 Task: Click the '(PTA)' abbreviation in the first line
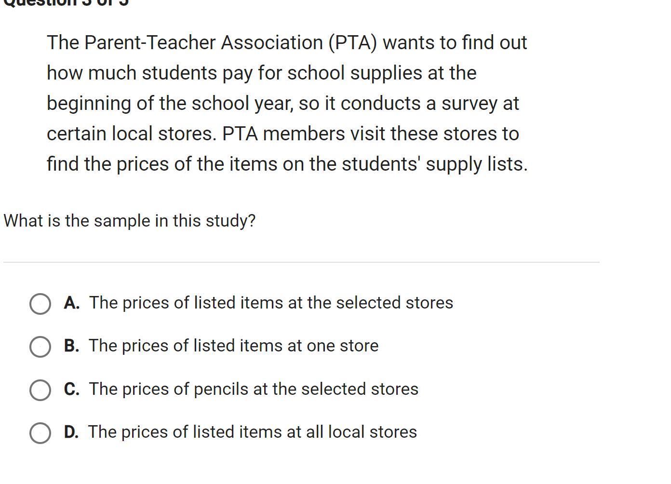click(352, 42)
